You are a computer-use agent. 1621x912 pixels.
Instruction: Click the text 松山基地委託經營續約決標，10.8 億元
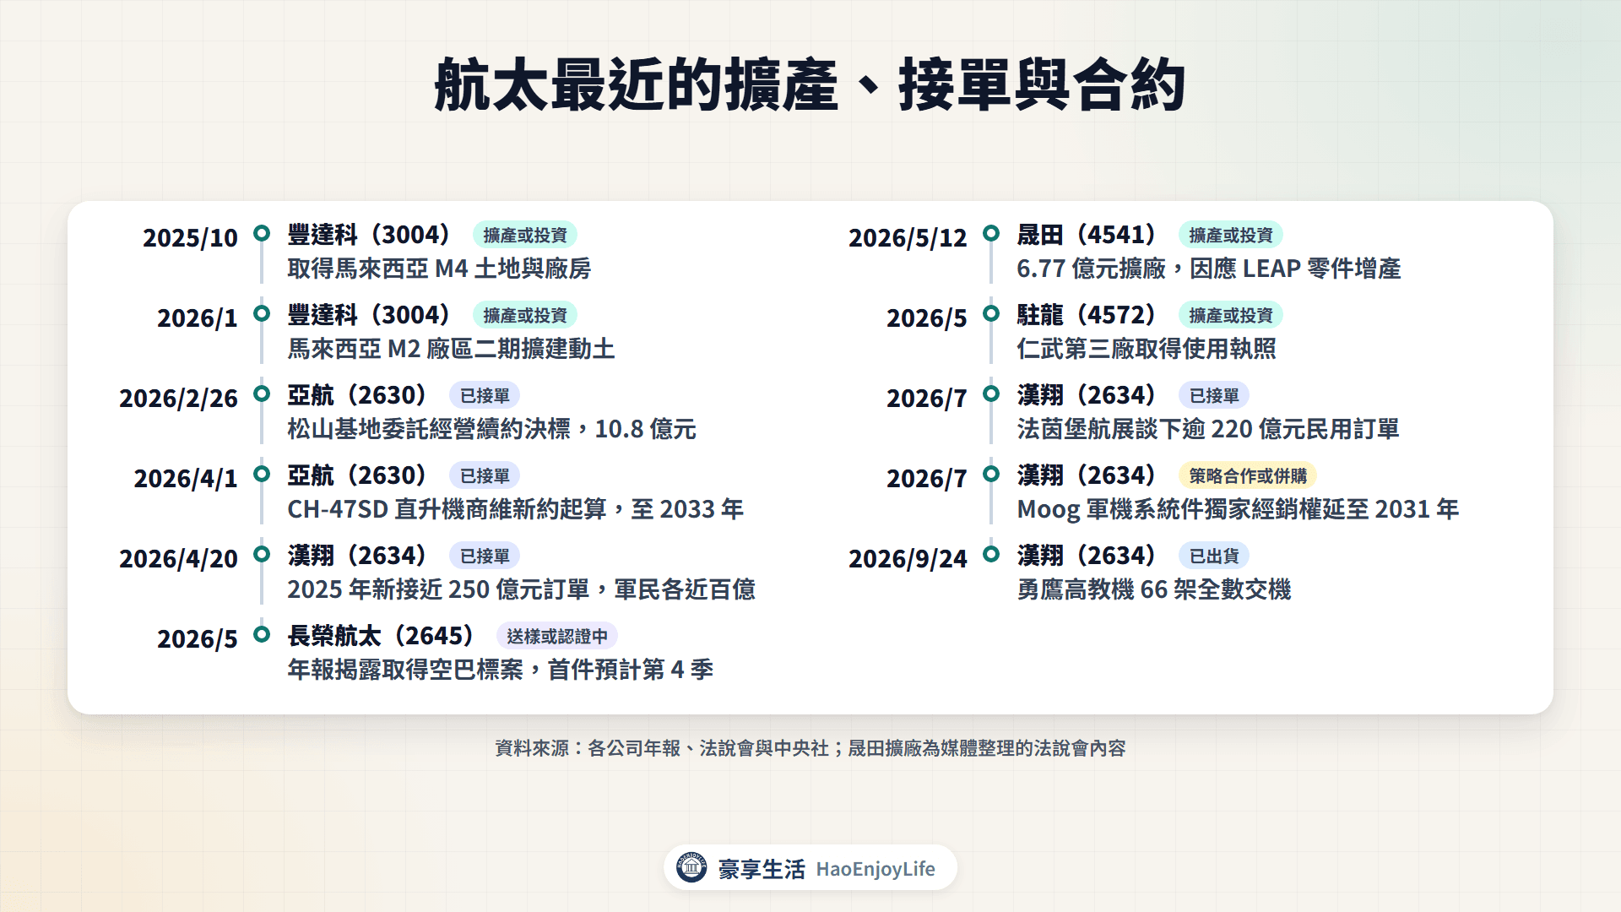pyautogui.click(x=491, y=429)
